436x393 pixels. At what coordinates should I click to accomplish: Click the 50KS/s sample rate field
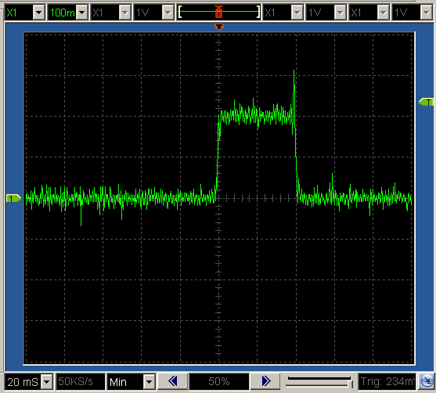point(81,381)
